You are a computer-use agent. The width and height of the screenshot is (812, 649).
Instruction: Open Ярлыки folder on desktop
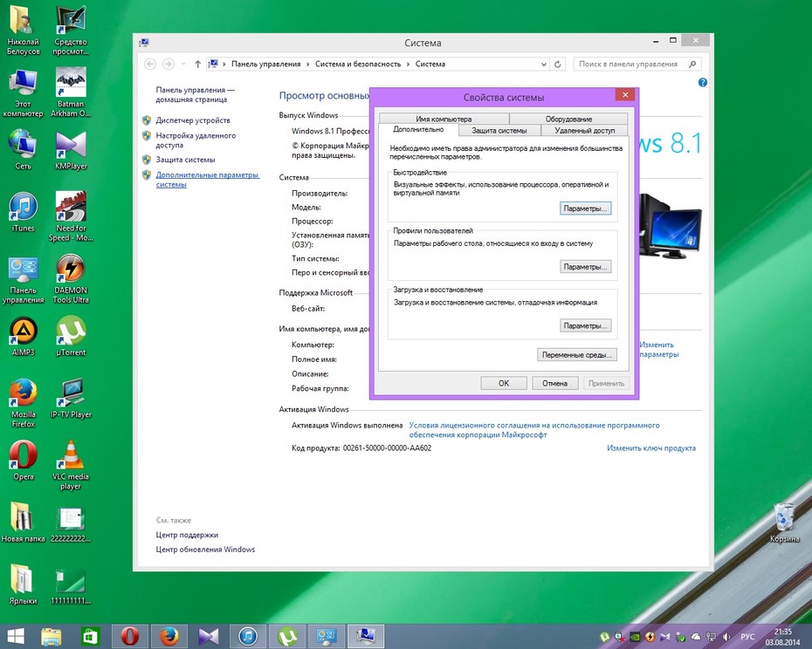coord(23,584)
